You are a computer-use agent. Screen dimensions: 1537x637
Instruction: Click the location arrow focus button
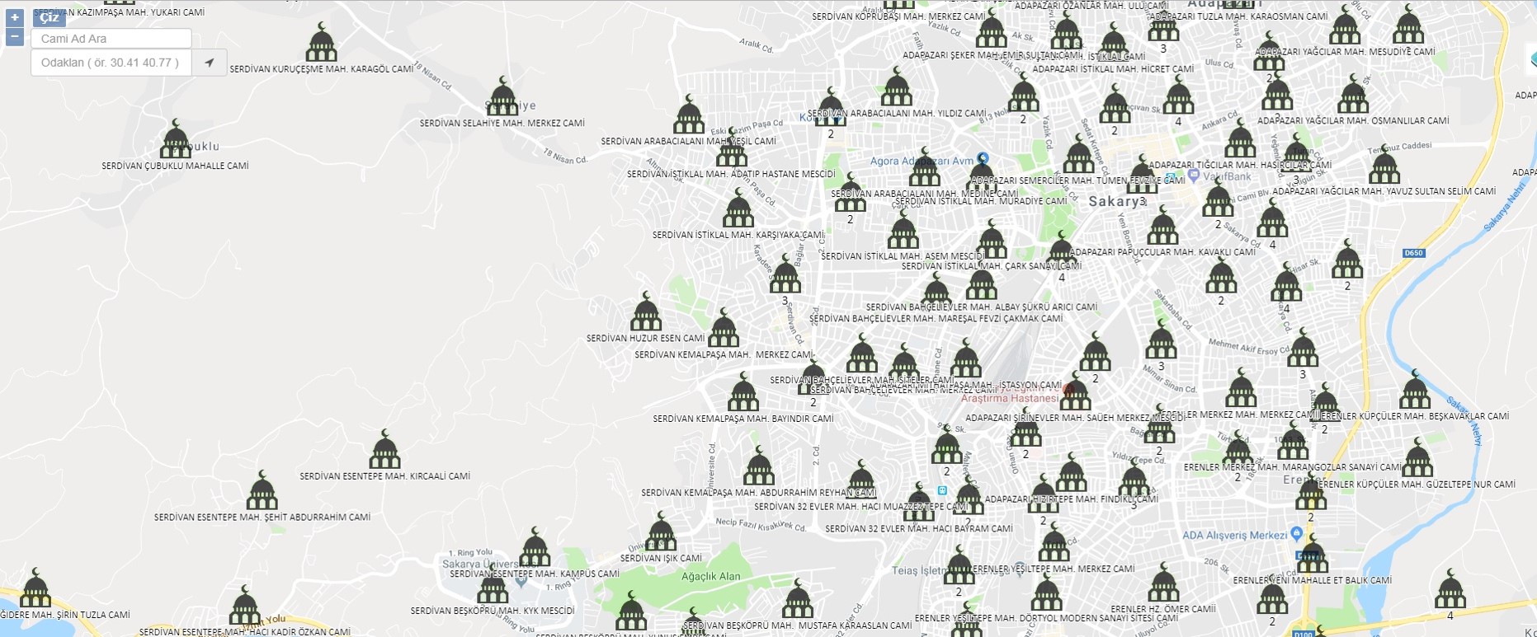click(210, 63)
